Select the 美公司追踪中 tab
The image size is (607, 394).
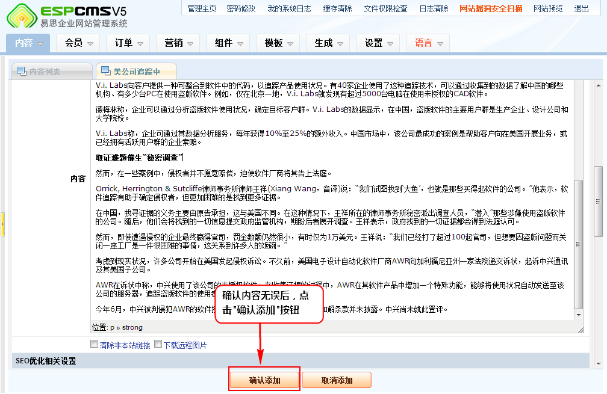click(x=136, y=72)
